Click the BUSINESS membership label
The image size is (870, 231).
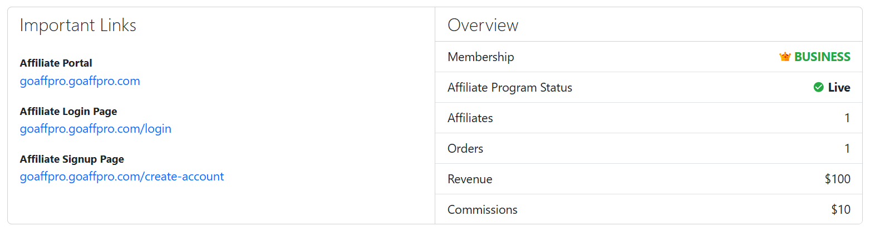coord(822,57)
